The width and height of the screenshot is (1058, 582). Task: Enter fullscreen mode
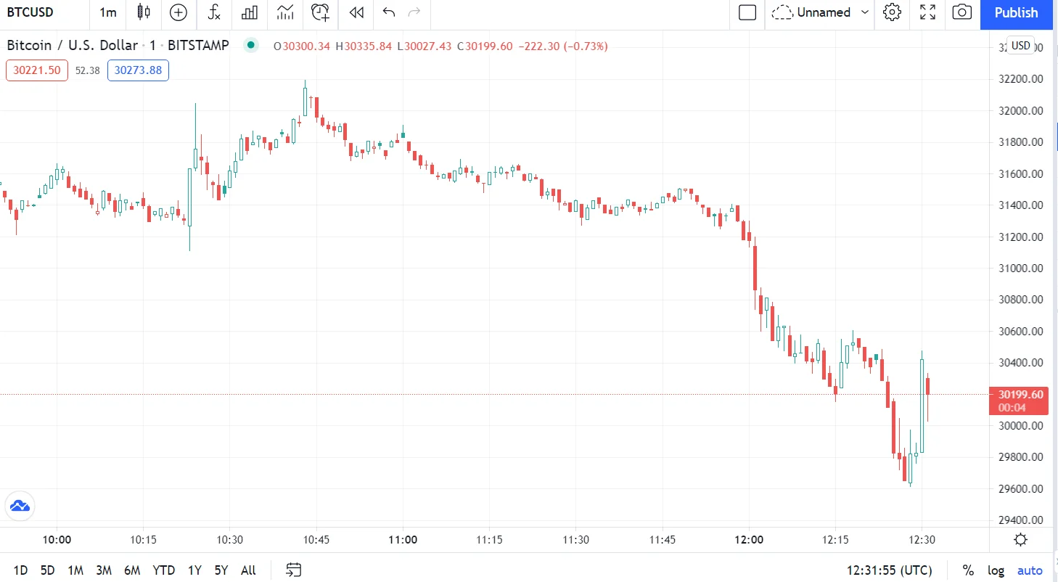point(927,12)
